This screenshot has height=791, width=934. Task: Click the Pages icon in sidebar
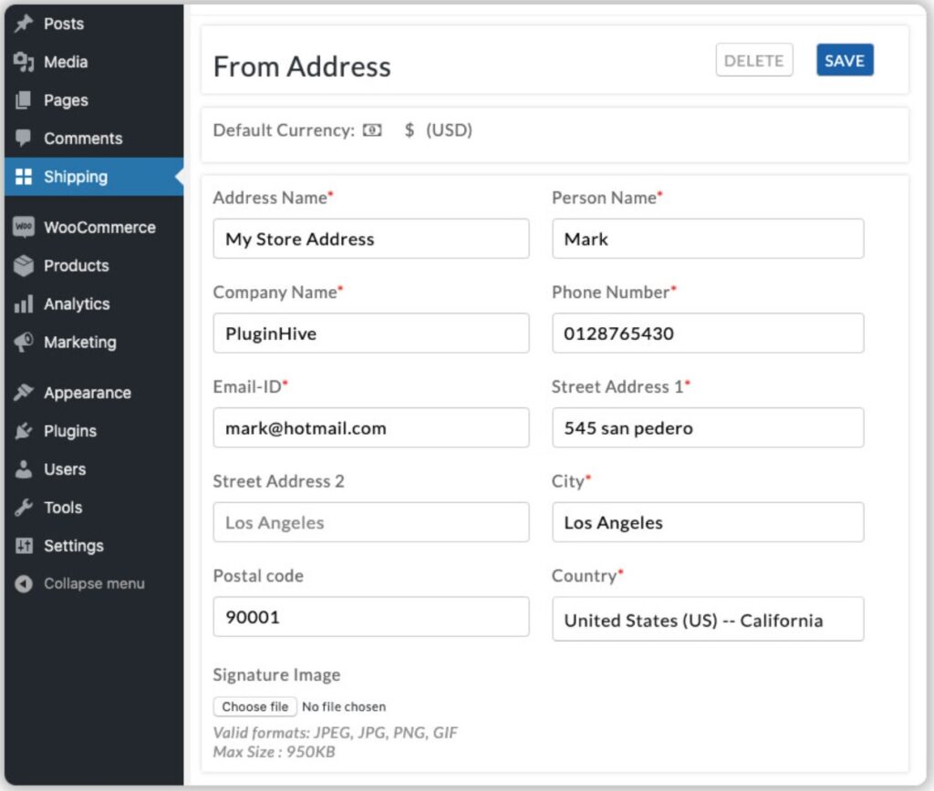(x=23, y=100)
